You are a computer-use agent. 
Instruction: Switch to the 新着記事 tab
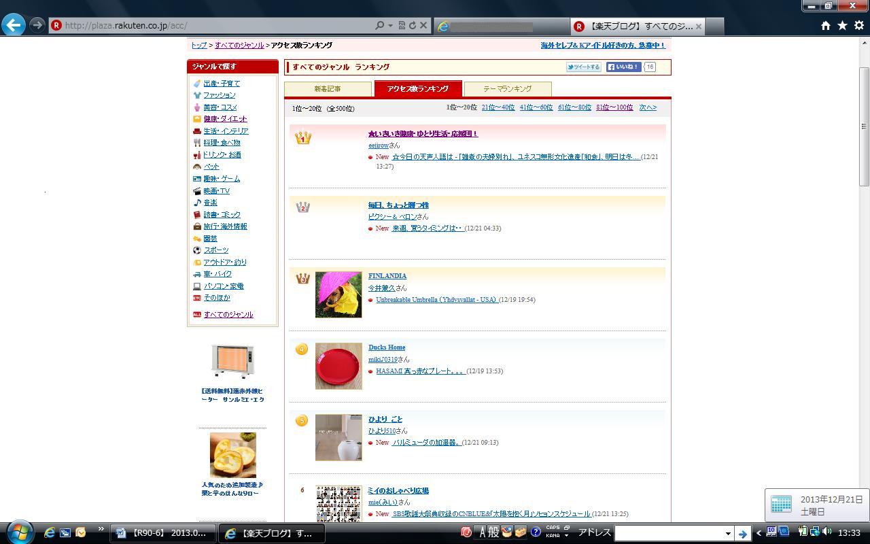[x=328, y=89]
